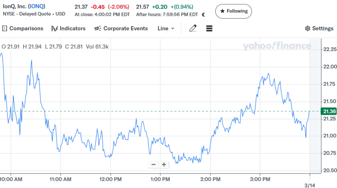Viewport: 337px width, 188px height.
Task: Click At close: 4:00:02 PM EDT text
Action: (x=102, y=15)
